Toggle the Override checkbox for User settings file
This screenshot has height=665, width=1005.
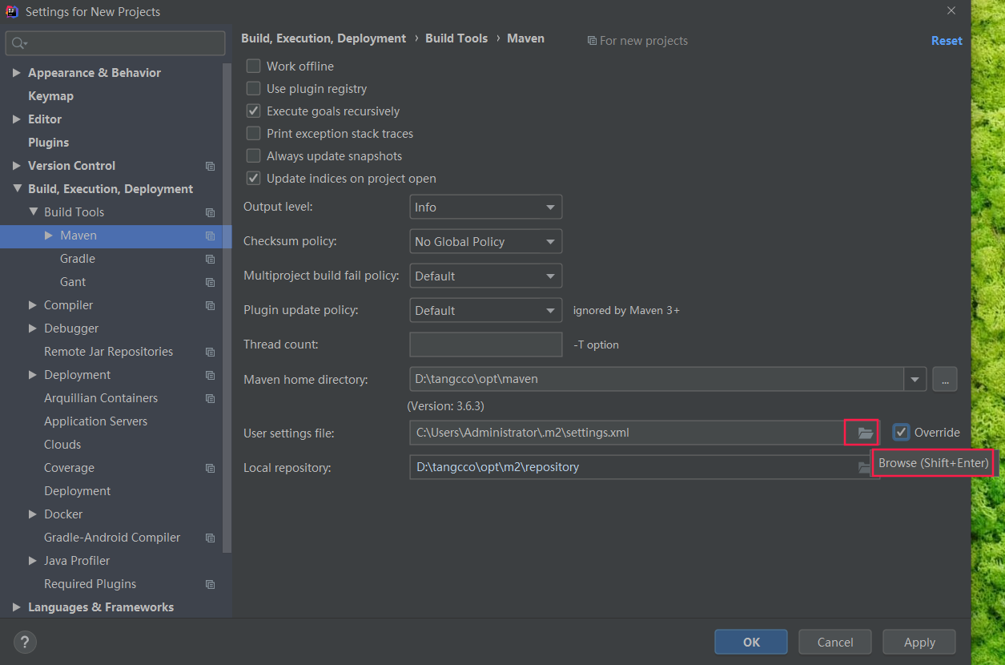click(902, 432)
